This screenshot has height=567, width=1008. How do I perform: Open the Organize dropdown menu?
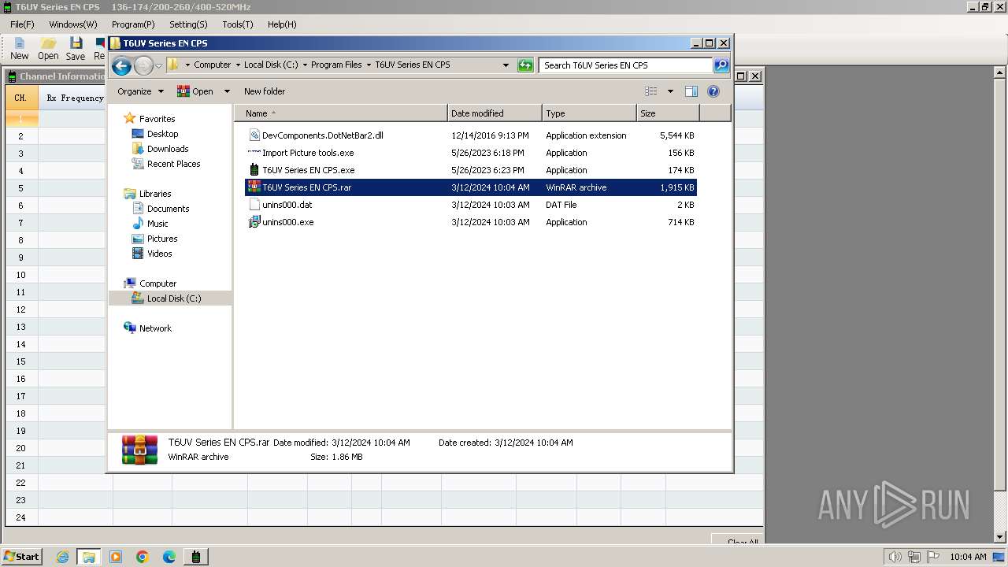[141, 91]
